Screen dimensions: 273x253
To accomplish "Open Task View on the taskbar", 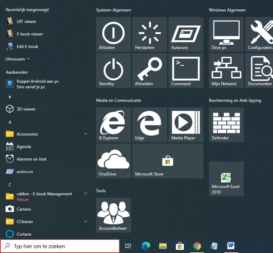I will click(x=128, y=246).
